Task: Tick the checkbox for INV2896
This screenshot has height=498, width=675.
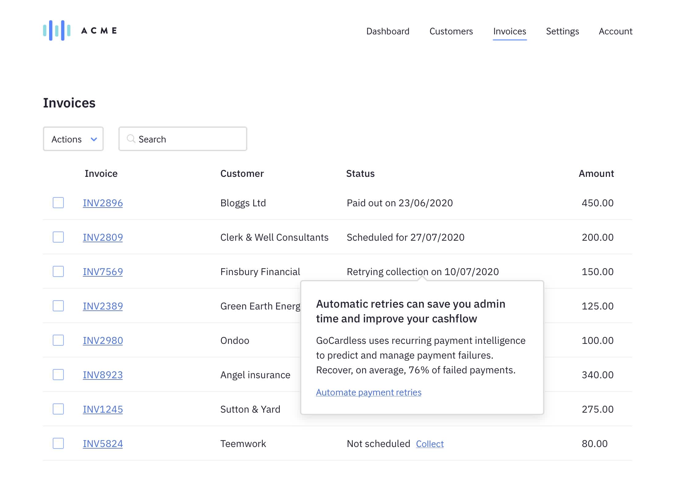Action: click(x=58, y=203)
